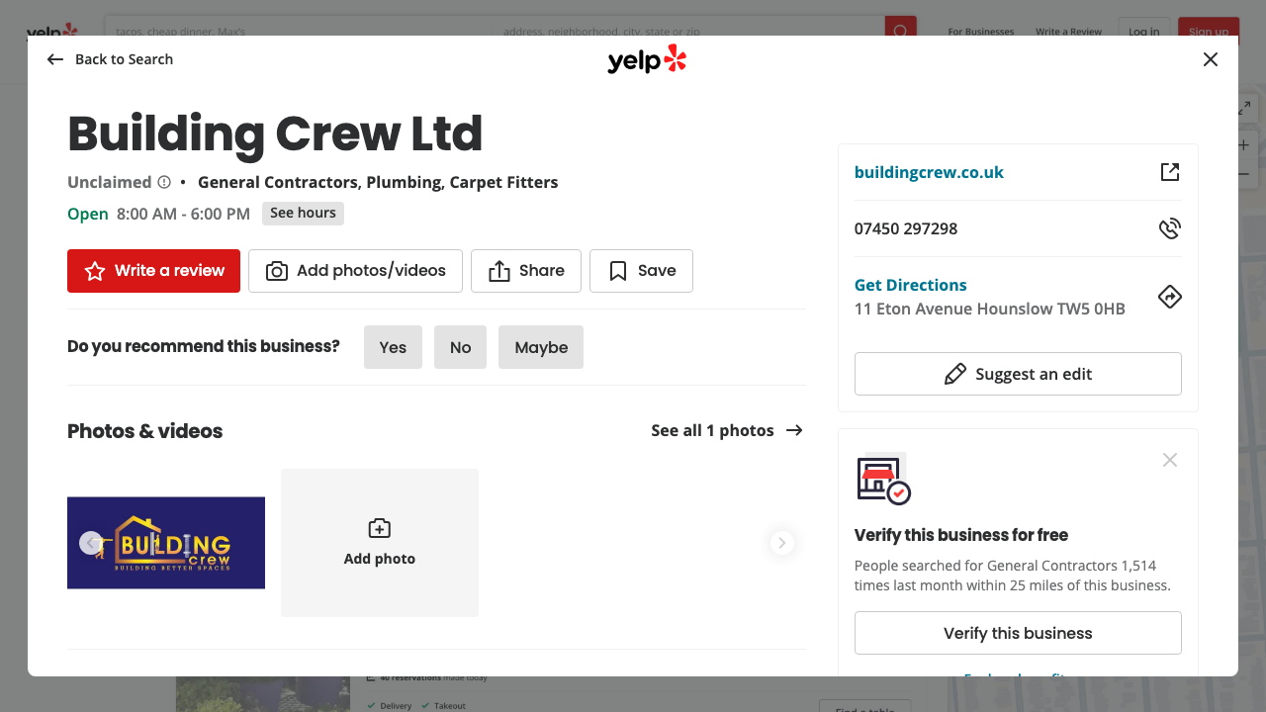1266x712 pixels.
Task: Click the pencil icon on Suggest an edit
Action: point(955,374)
